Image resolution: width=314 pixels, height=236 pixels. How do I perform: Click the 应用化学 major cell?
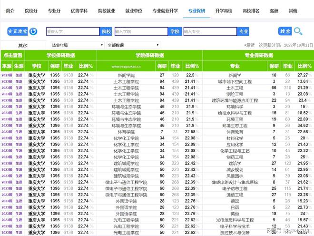click(x=235, y=145)
